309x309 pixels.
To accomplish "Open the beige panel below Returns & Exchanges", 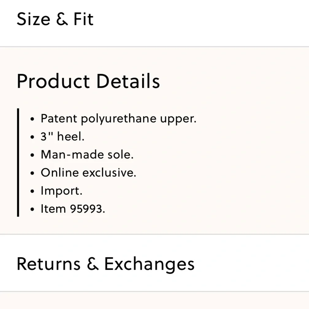I will (154, 301).
